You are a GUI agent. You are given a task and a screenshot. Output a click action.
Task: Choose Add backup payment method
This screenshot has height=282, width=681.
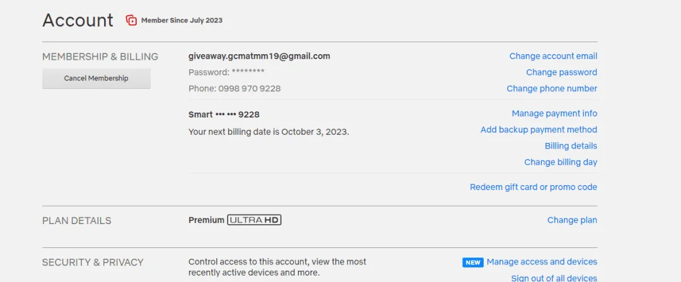(x=539, y=129)
